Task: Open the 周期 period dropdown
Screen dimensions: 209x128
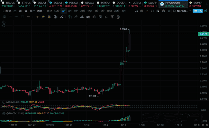Action: click(41, 11)
